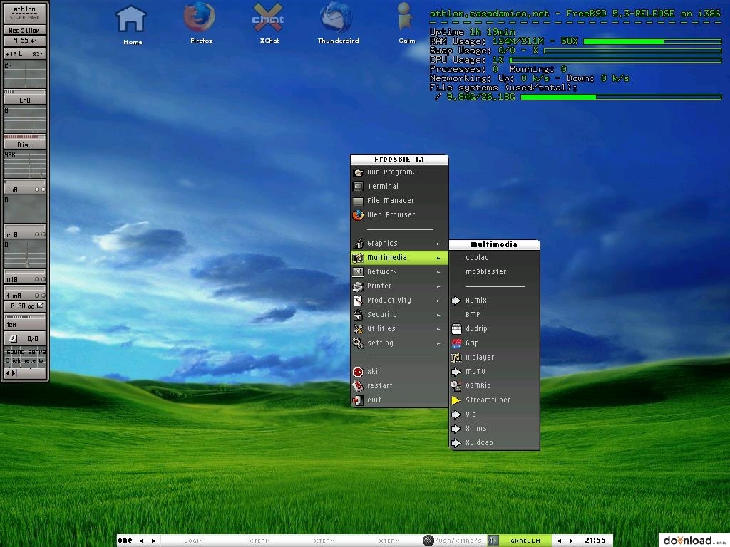Go to next workspace beside 'one'
Image resolution: width=730 pixels, height=547 pixels.
154,541
